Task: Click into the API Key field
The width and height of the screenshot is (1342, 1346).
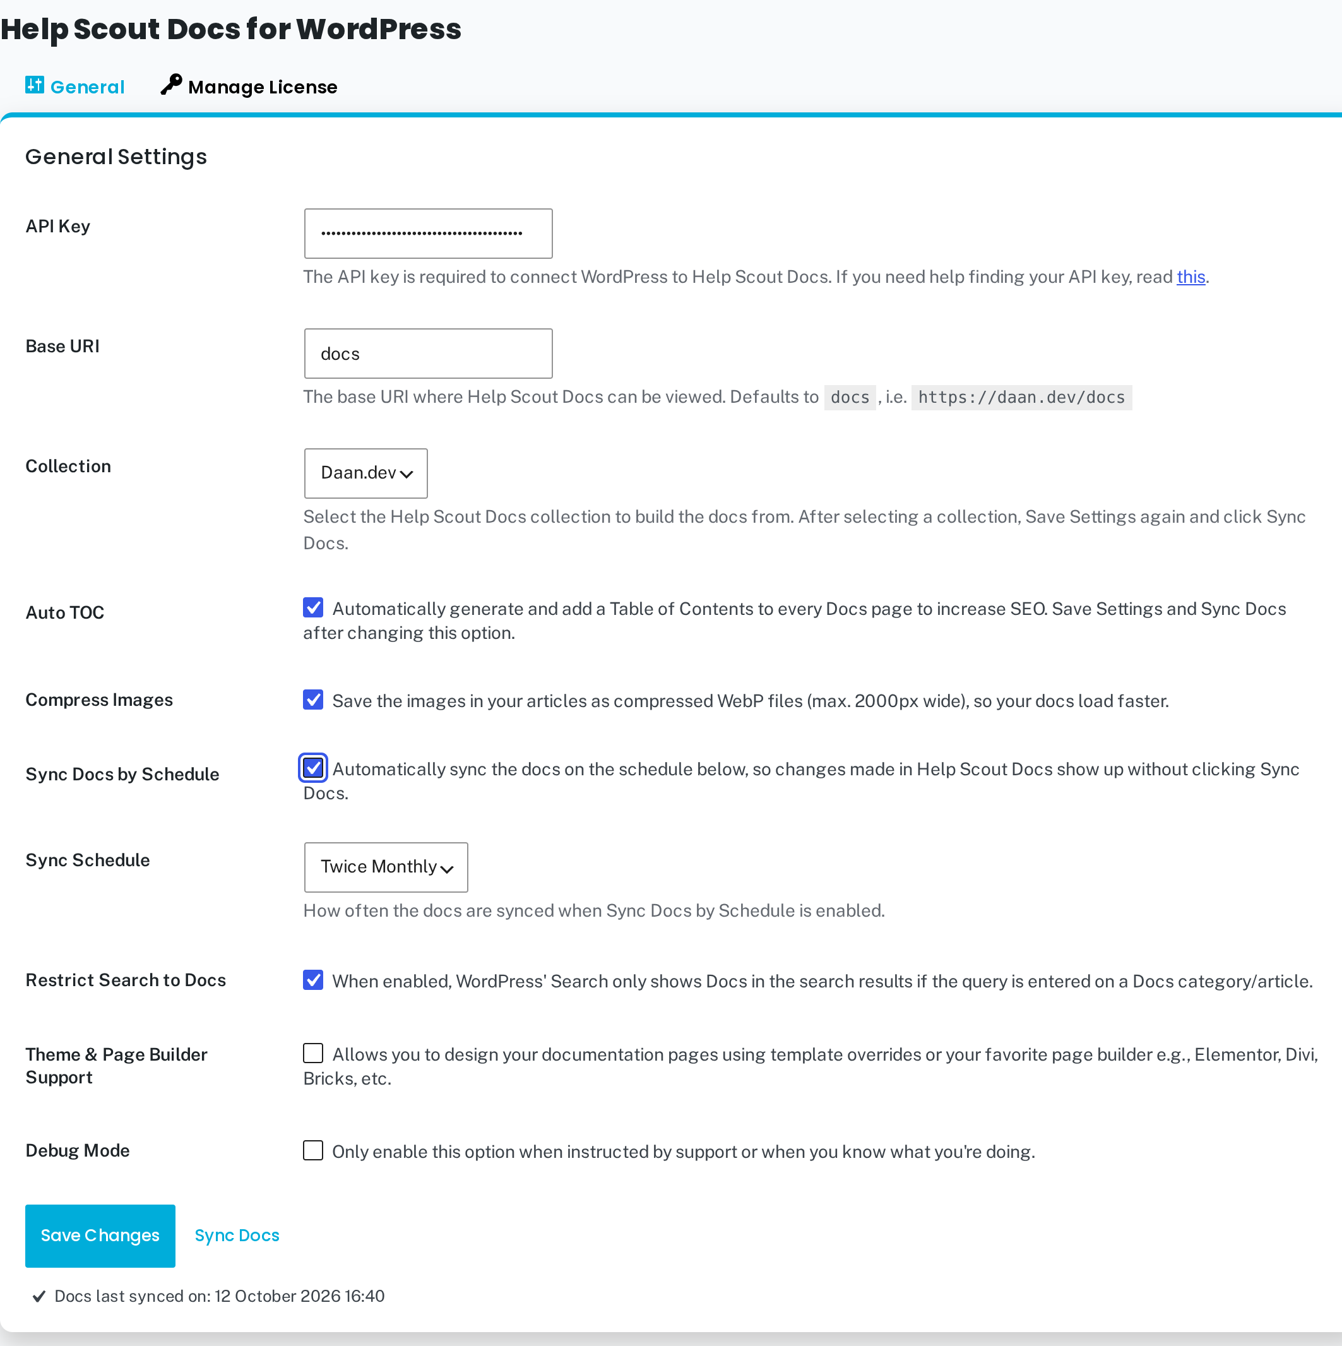Action: pos(429,234)
